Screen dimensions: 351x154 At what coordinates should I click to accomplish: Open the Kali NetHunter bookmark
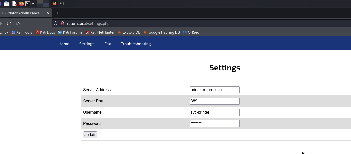[100, 32]
